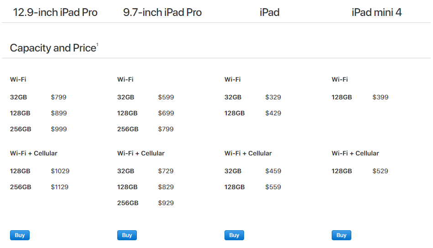Viewport: 433px width, 248px height.
Task: Click 128GB beside the $559 price
Action: (x=235, y=187)
